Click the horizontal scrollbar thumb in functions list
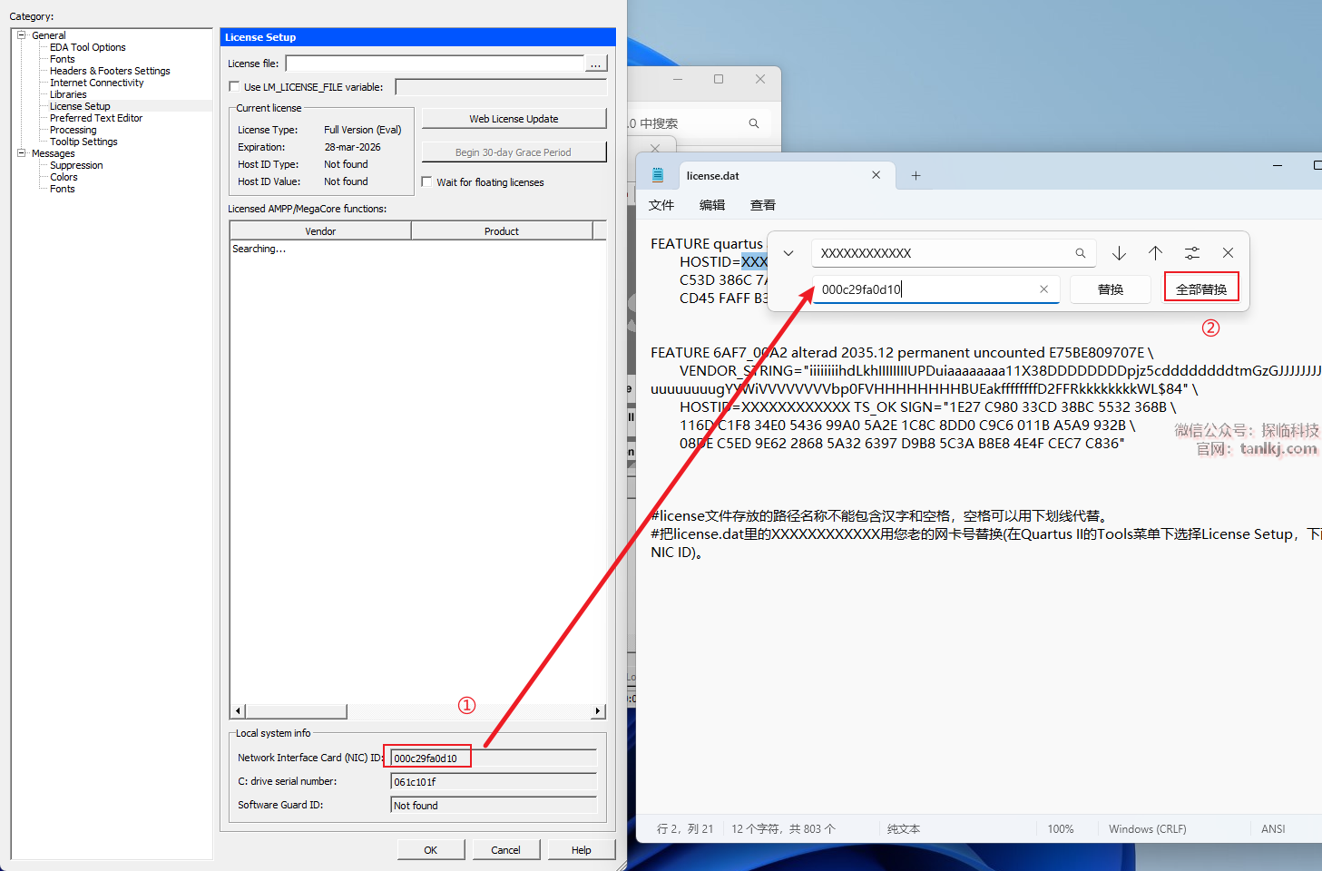Viewport: 1322px width, 871px height. tap(296, 711)
